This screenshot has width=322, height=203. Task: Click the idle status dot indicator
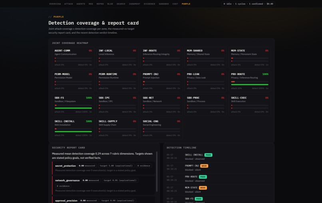coord(224,4)
